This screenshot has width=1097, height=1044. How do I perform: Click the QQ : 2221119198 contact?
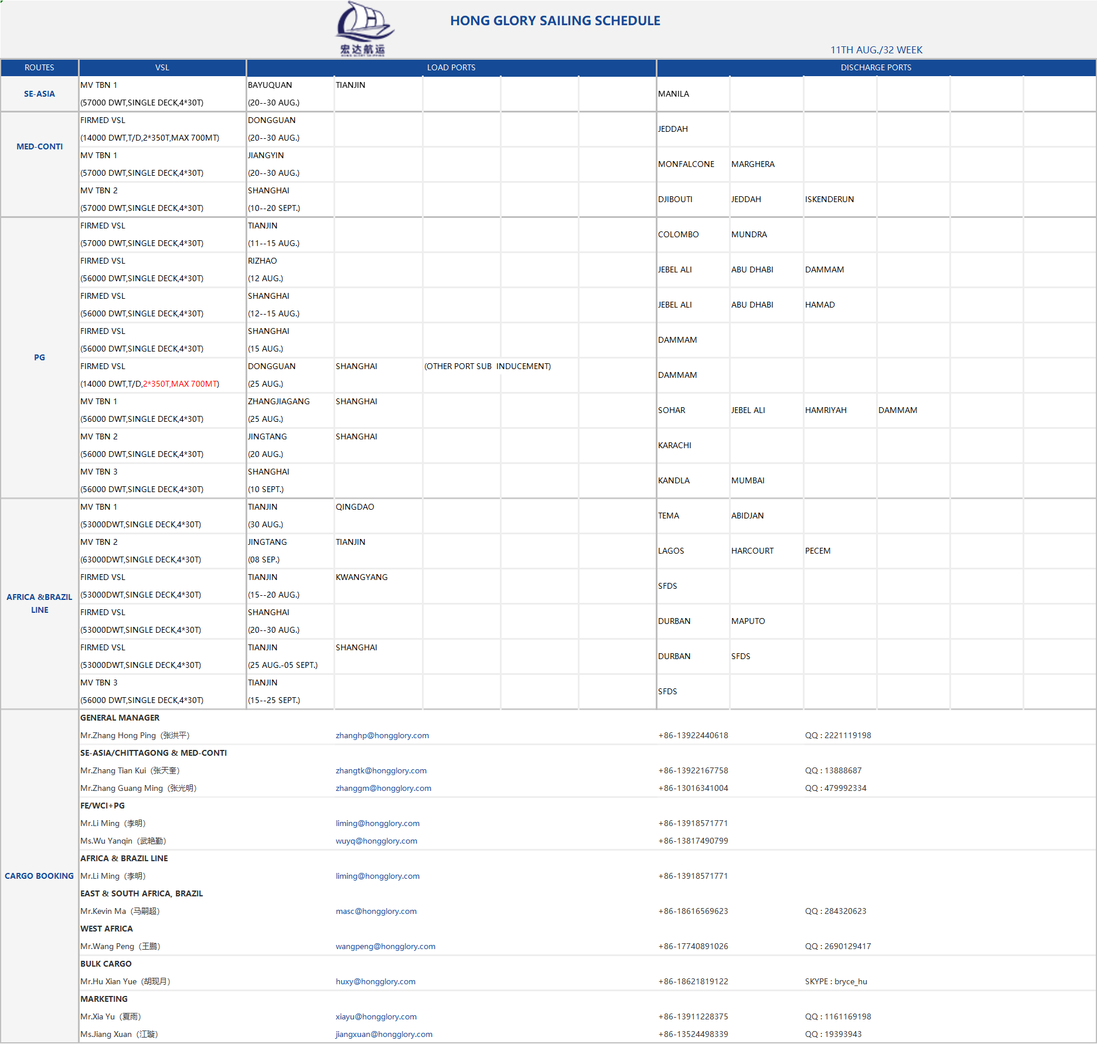(837, 735)
